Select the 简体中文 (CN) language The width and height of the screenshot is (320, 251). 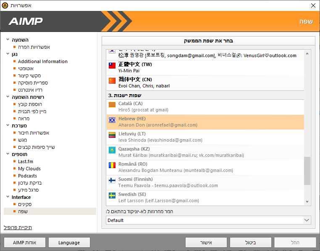pyautogui.click(x=205, y=83)
